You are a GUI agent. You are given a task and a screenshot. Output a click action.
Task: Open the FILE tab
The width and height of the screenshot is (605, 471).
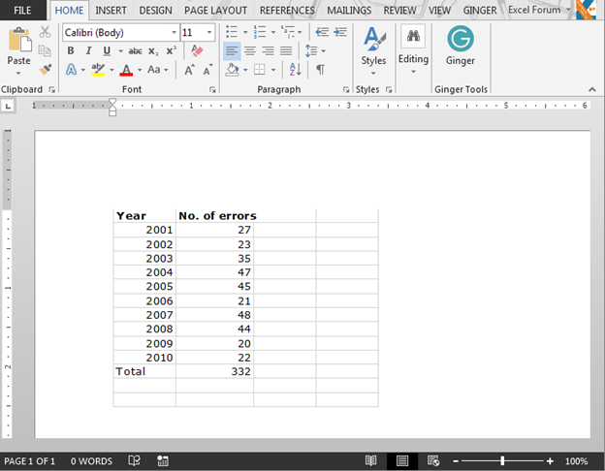(x=22, y=11)
